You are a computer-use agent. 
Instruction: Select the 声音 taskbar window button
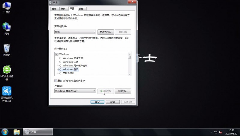pos(38,132)
